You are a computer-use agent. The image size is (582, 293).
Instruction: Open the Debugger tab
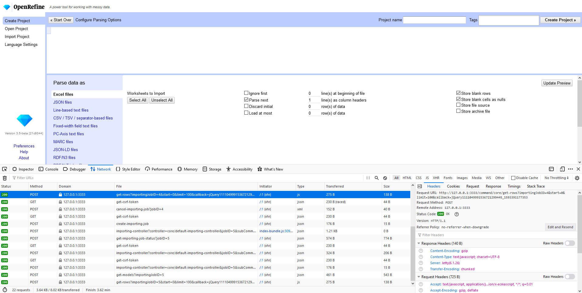click(74, 169)
